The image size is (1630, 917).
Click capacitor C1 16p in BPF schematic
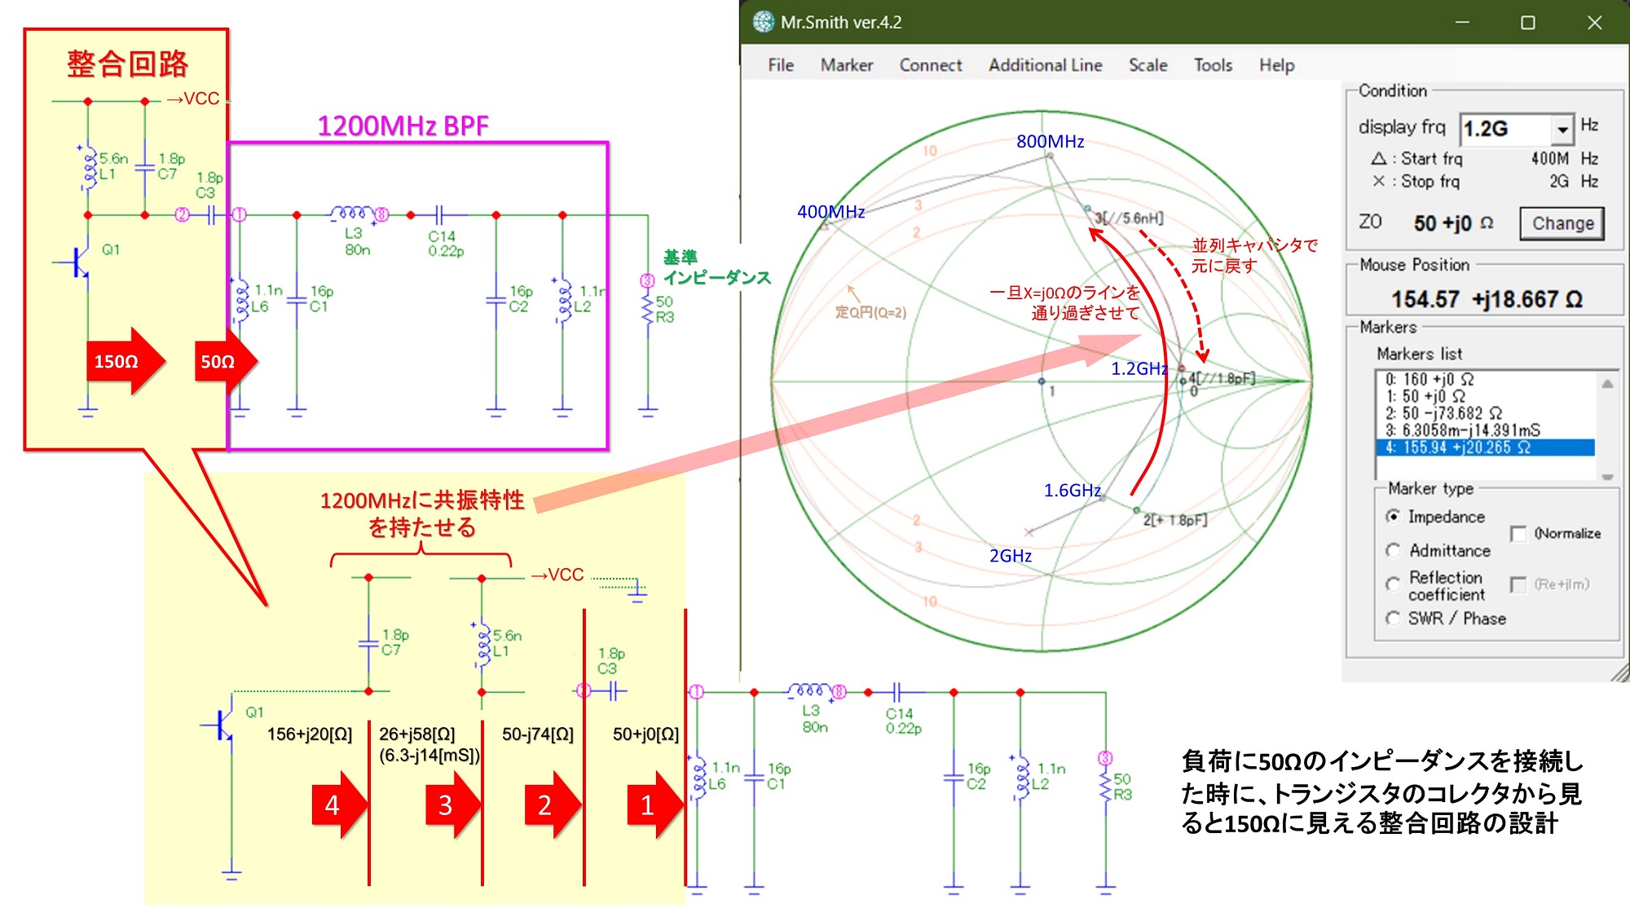(297, 299)
